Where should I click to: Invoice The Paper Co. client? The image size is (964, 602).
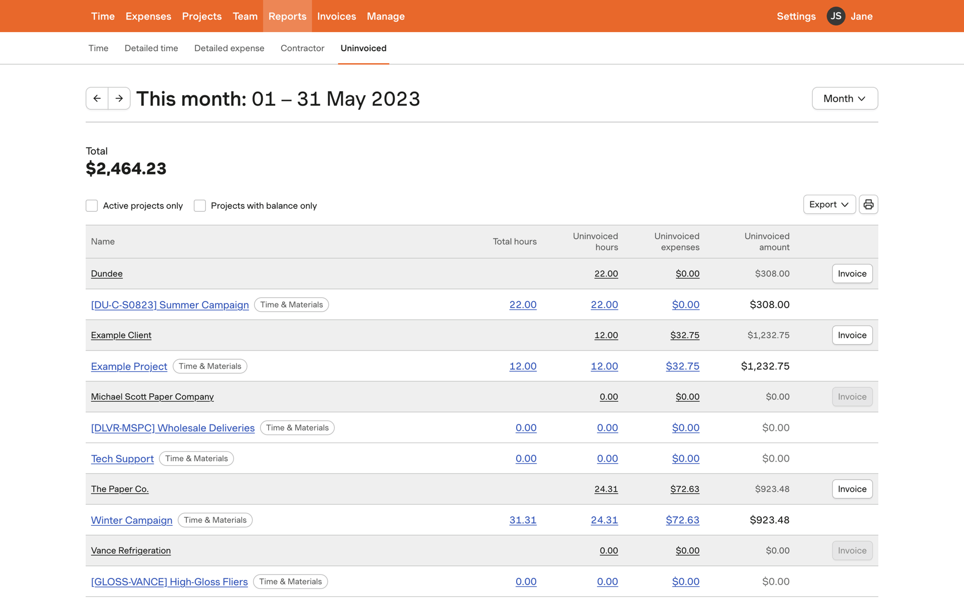(x=852, y=489)
